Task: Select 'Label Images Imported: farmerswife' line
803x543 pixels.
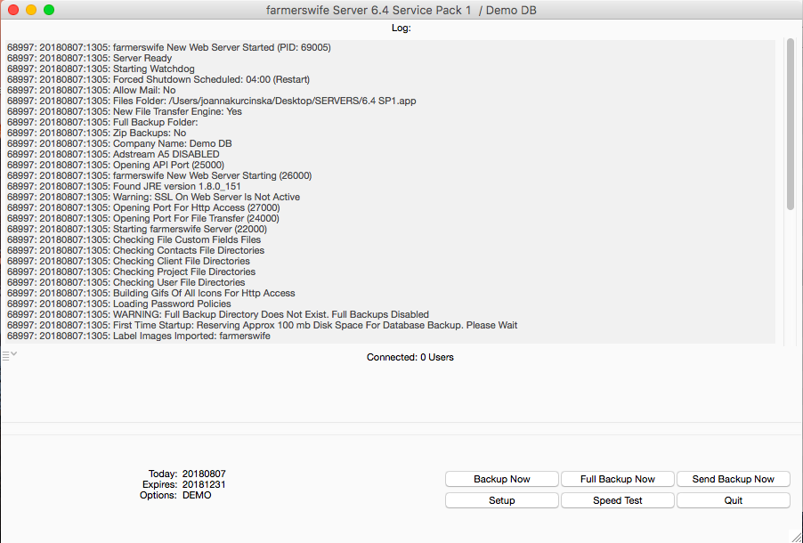Action: click(139, 336)
